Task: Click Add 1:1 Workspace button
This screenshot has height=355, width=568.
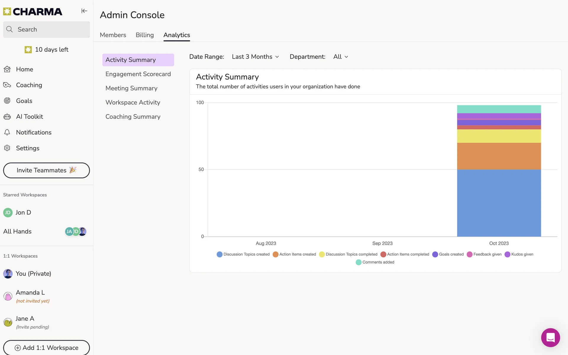Action: click(46, 348)
